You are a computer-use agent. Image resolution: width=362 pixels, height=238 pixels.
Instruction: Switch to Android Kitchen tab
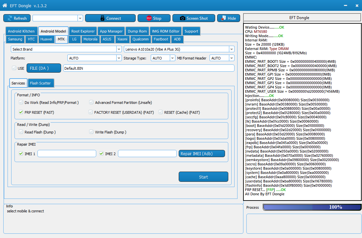21,31
